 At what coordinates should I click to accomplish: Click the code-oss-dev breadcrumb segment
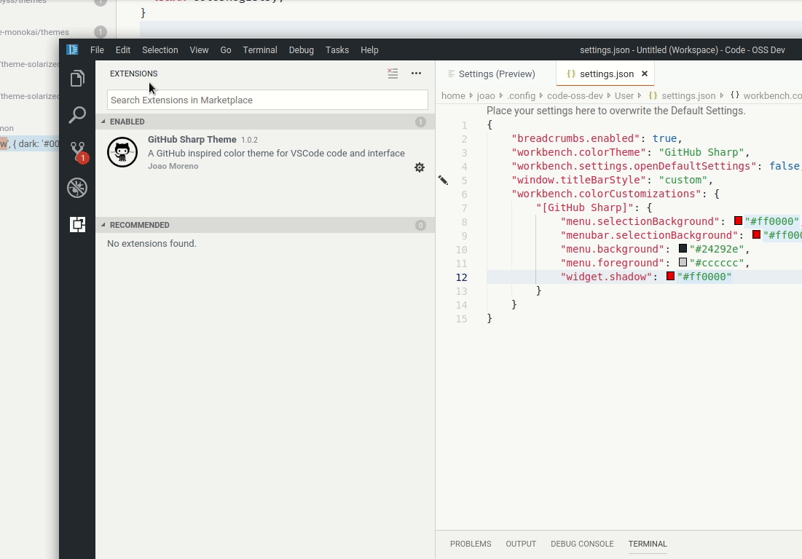[575, 96]
